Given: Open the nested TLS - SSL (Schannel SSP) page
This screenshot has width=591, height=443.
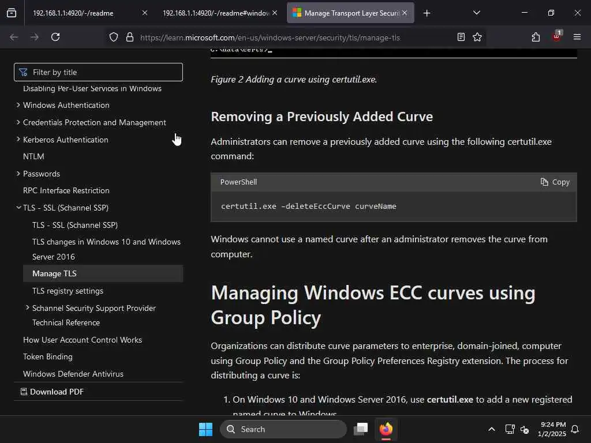Looking at the screenshot, I should click(75, 225).
